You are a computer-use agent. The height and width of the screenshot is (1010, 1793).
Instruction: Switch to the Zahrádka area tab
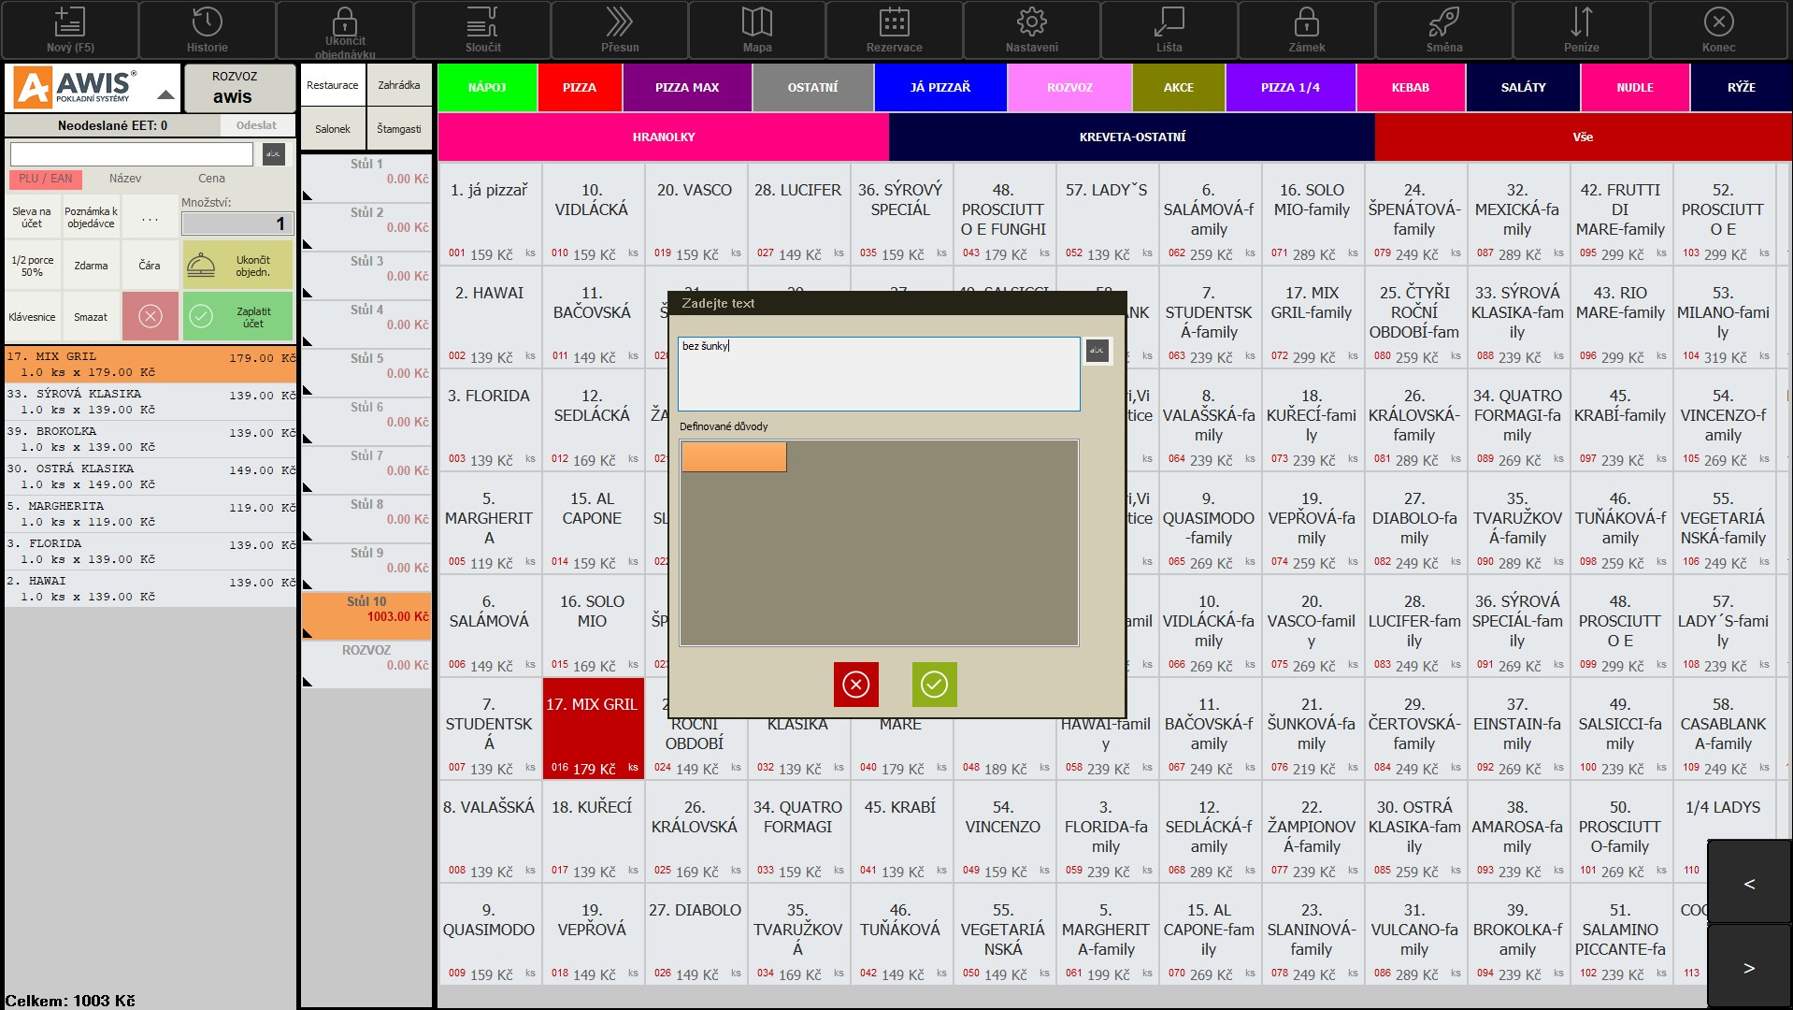[398, 85]
